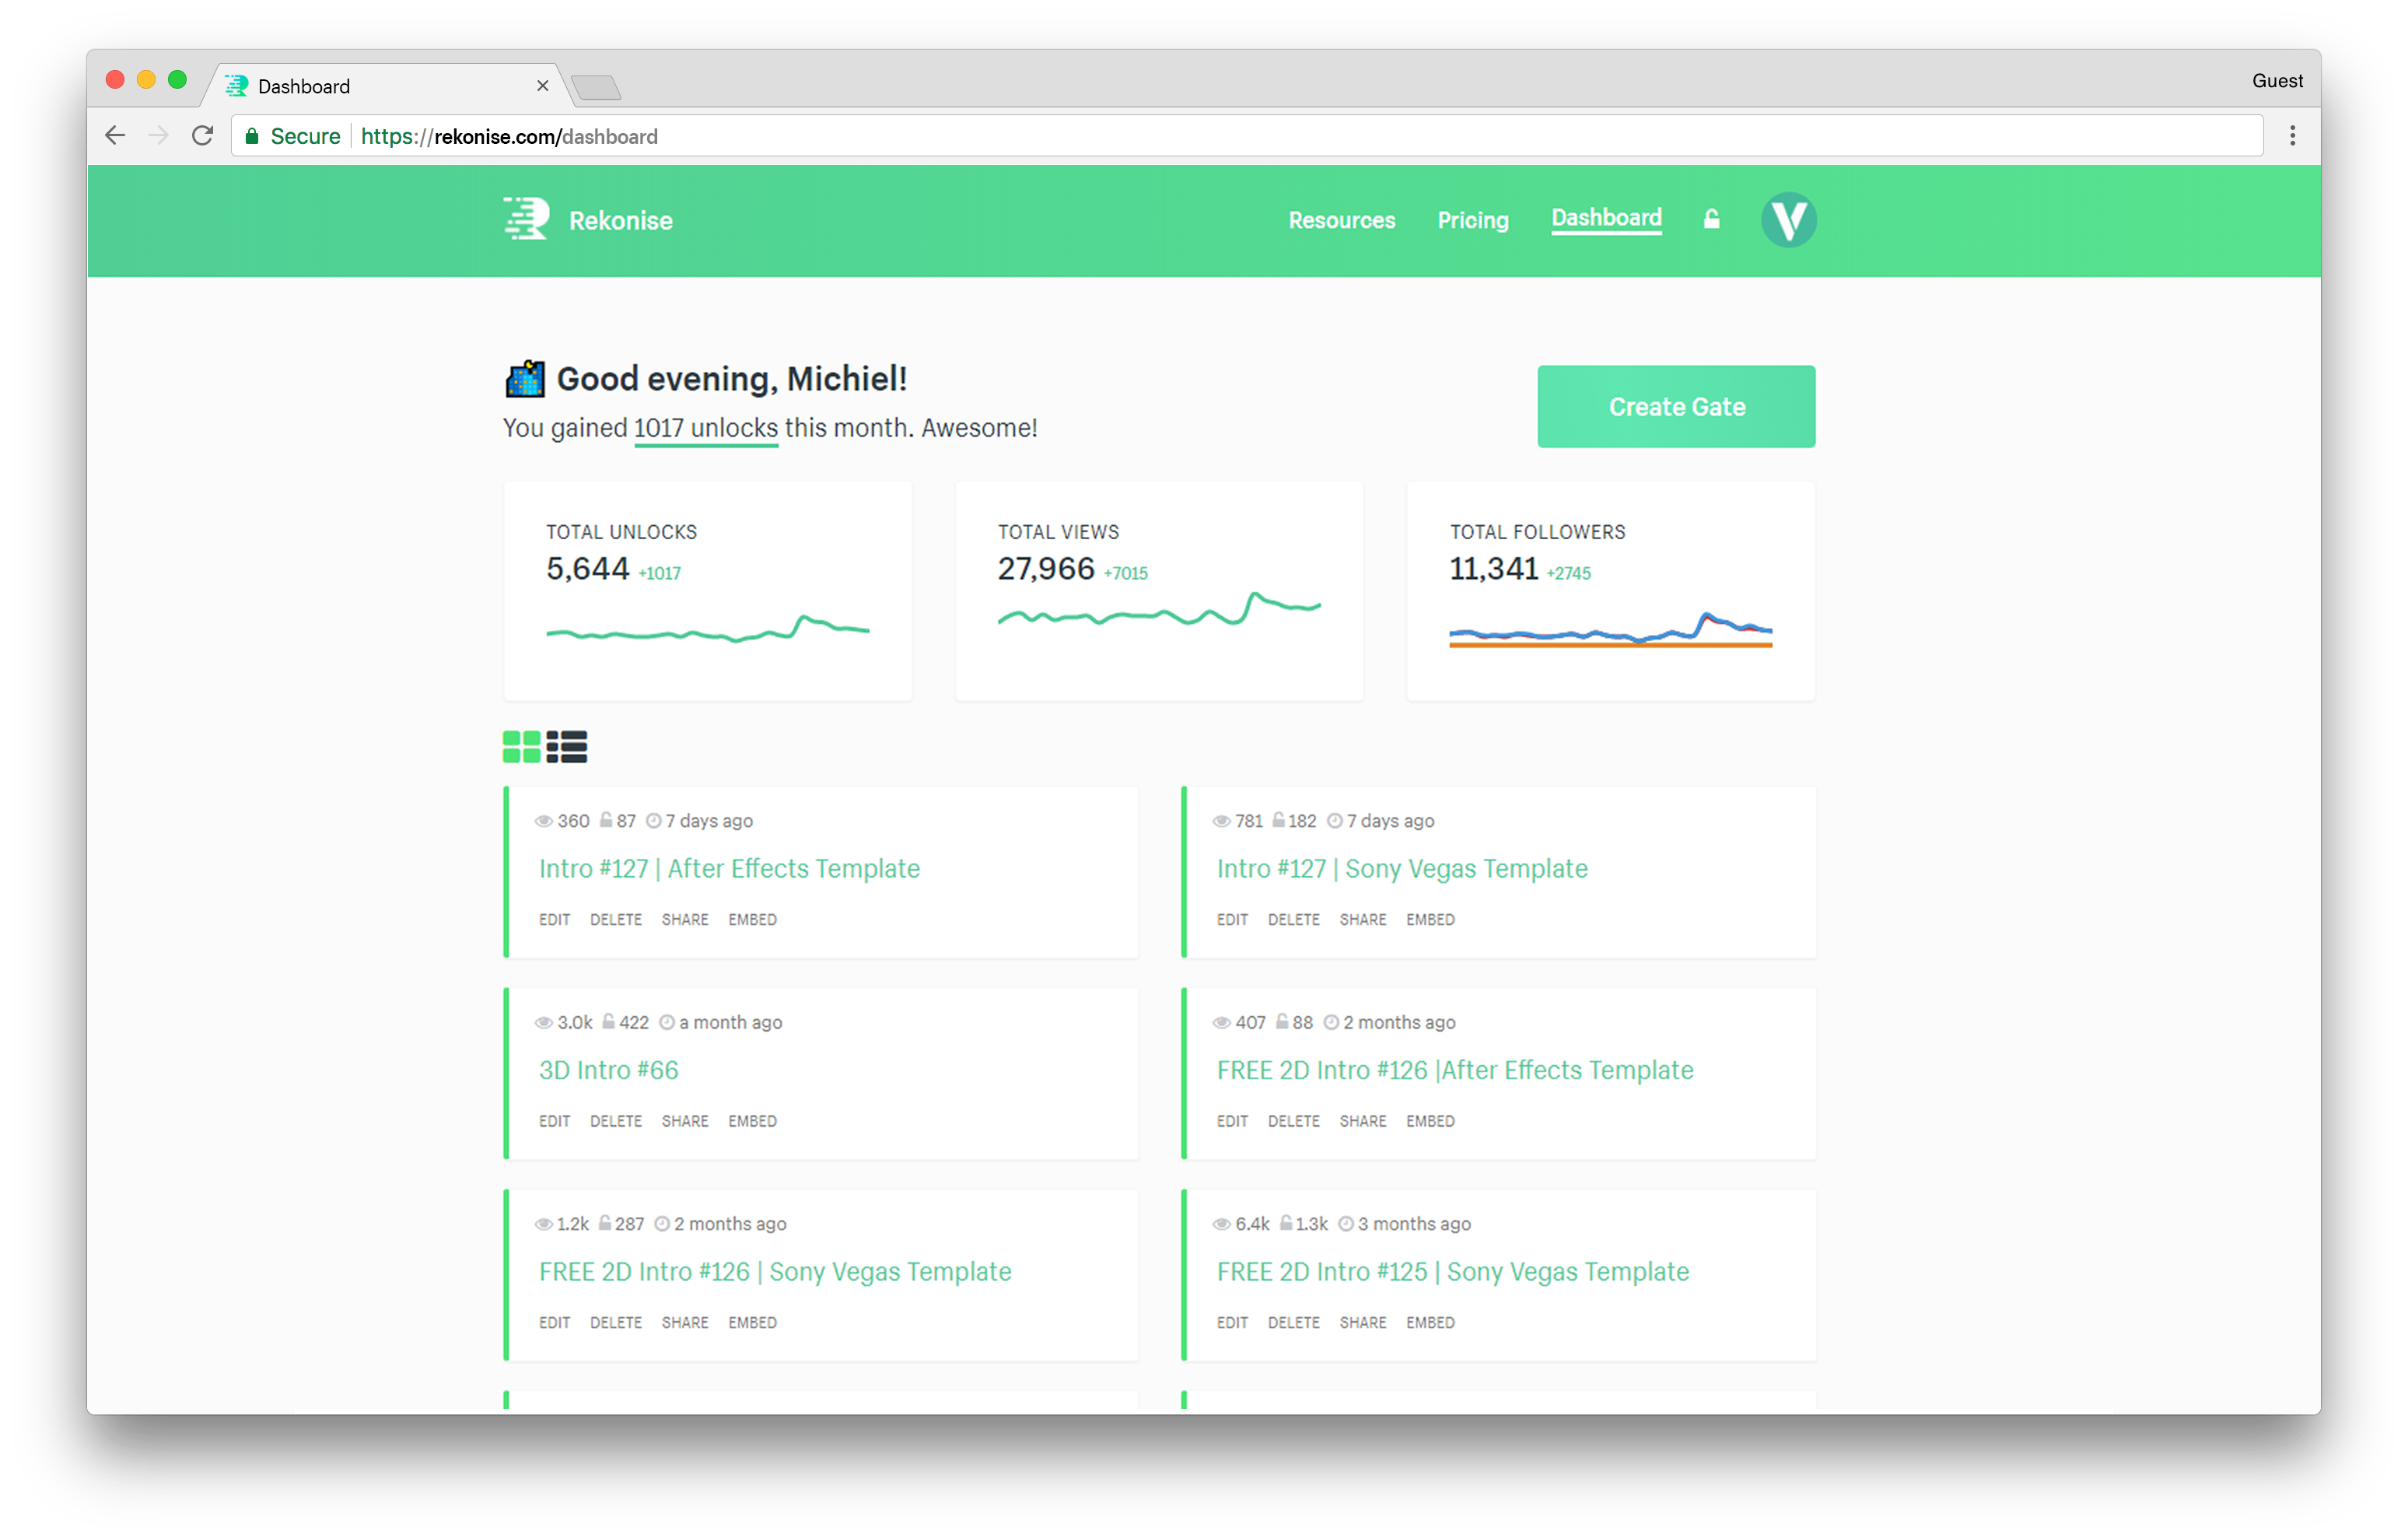Viewport: 2408px width, 1539px height.
Task: Click the Secure padlock icon
Action: [252, 136]
